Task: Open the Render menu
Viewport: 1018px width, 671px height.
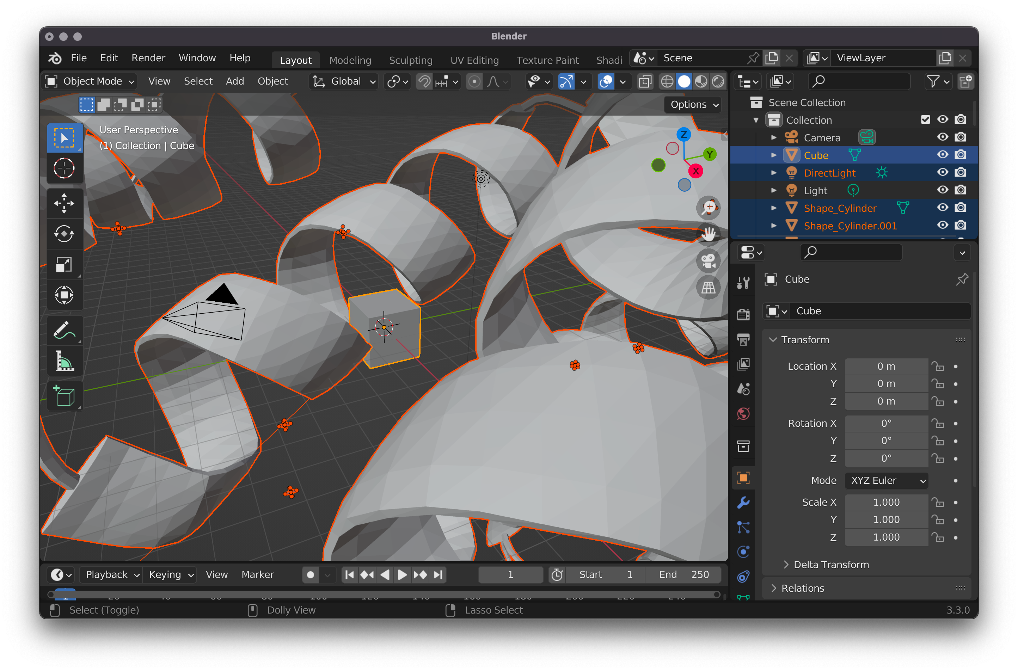Action: coord(148,58)
